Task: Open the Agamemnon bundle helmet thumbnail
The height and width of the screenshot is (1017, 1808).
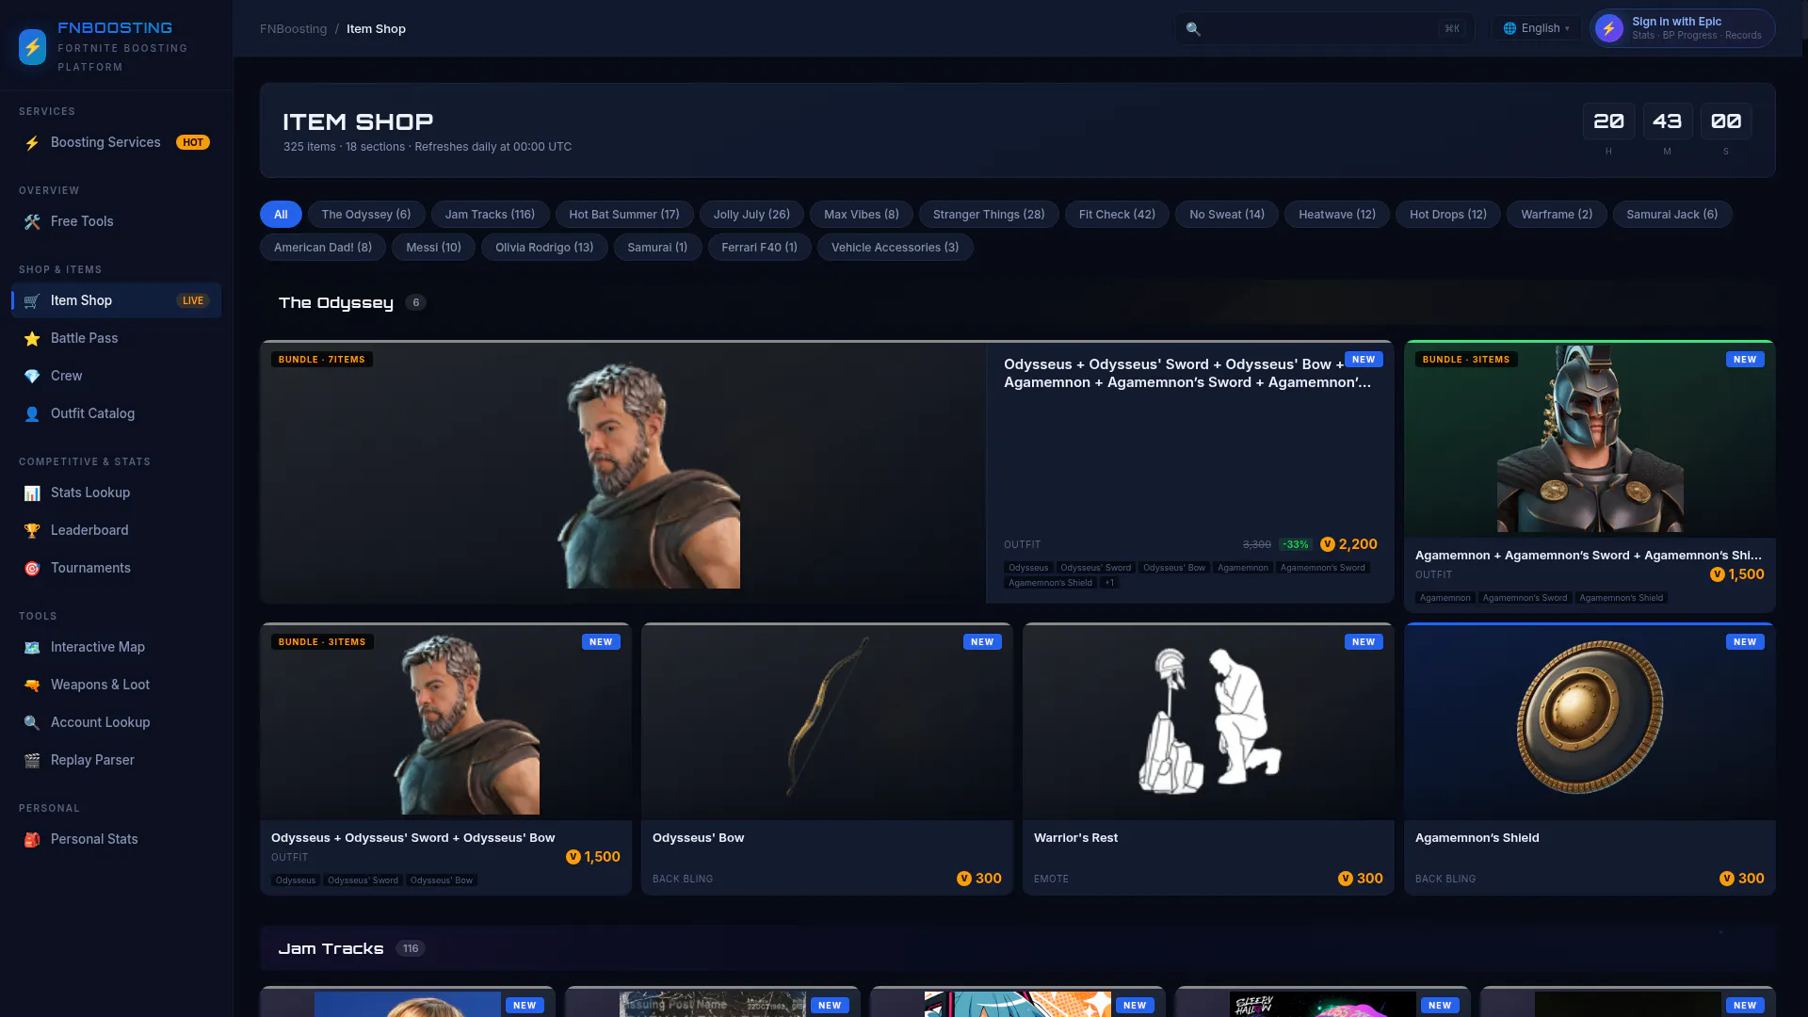Action: click(x=1590, y=440)
